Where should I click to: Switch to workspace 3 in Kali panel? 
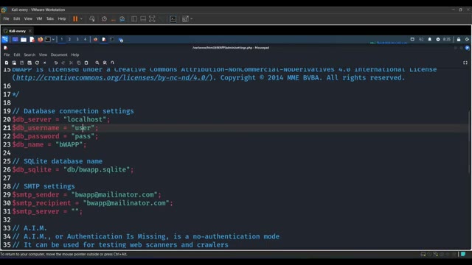click(77, 39)
